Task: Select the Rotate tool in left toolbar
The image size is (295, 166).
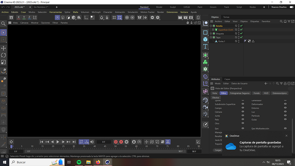Action: tap(4, 55)
